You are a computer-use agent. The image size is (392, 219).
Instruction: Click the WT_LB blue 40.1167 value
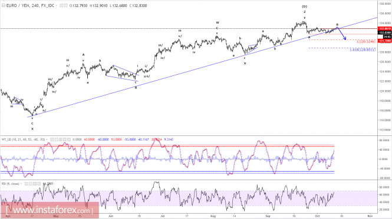(143, 140)
